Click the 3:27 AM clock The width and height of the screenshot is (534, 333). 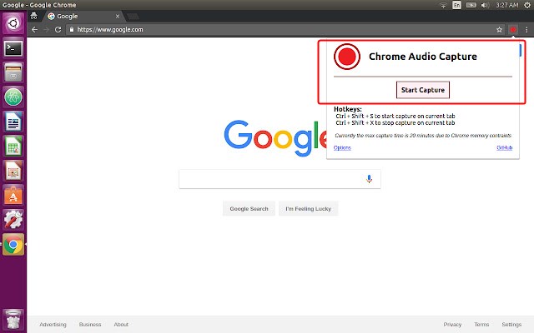506,5
